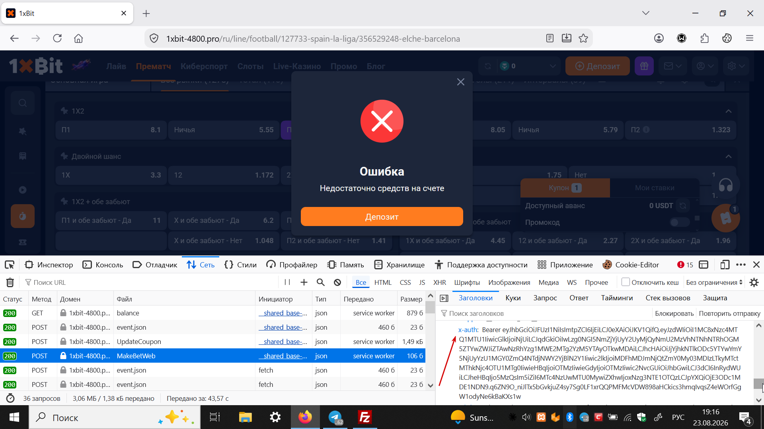Screen dimensions: 764x429
Task: Open the headphones support chat button
Action: pos(726,185)
